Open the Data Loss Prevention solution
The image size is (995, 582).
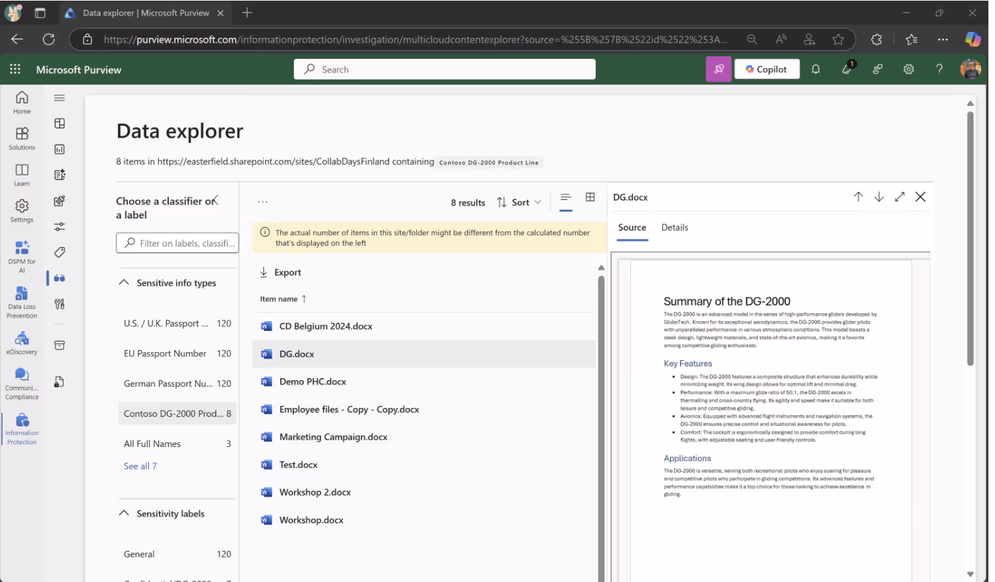point(22,302)
